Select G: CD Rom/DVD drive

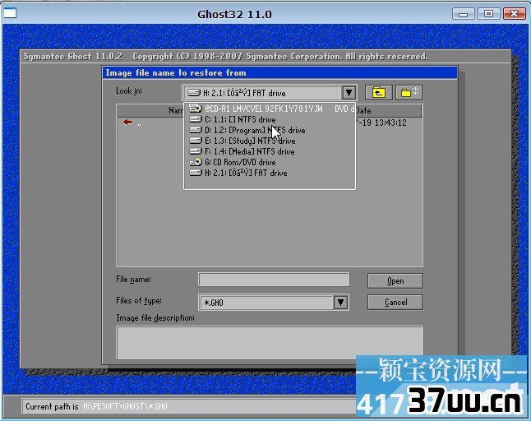coord(270,162)
